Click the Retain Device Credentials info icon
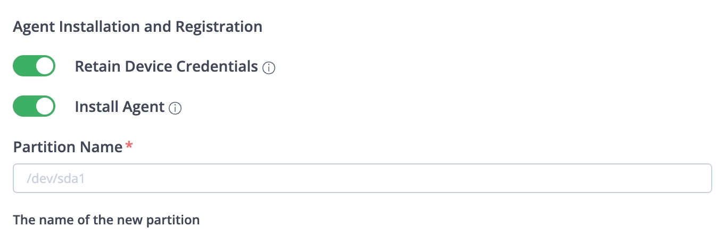725x244 pixels. tap(269, 68)
